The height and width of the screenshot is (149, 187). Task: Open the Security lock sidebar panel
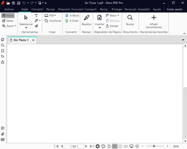(x=3, y=62)
